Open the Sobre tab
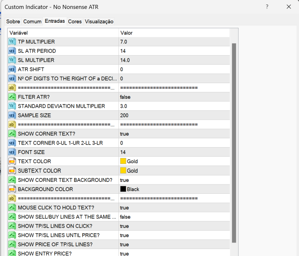The height and width of the screenshot is (256, 299). 13,22
